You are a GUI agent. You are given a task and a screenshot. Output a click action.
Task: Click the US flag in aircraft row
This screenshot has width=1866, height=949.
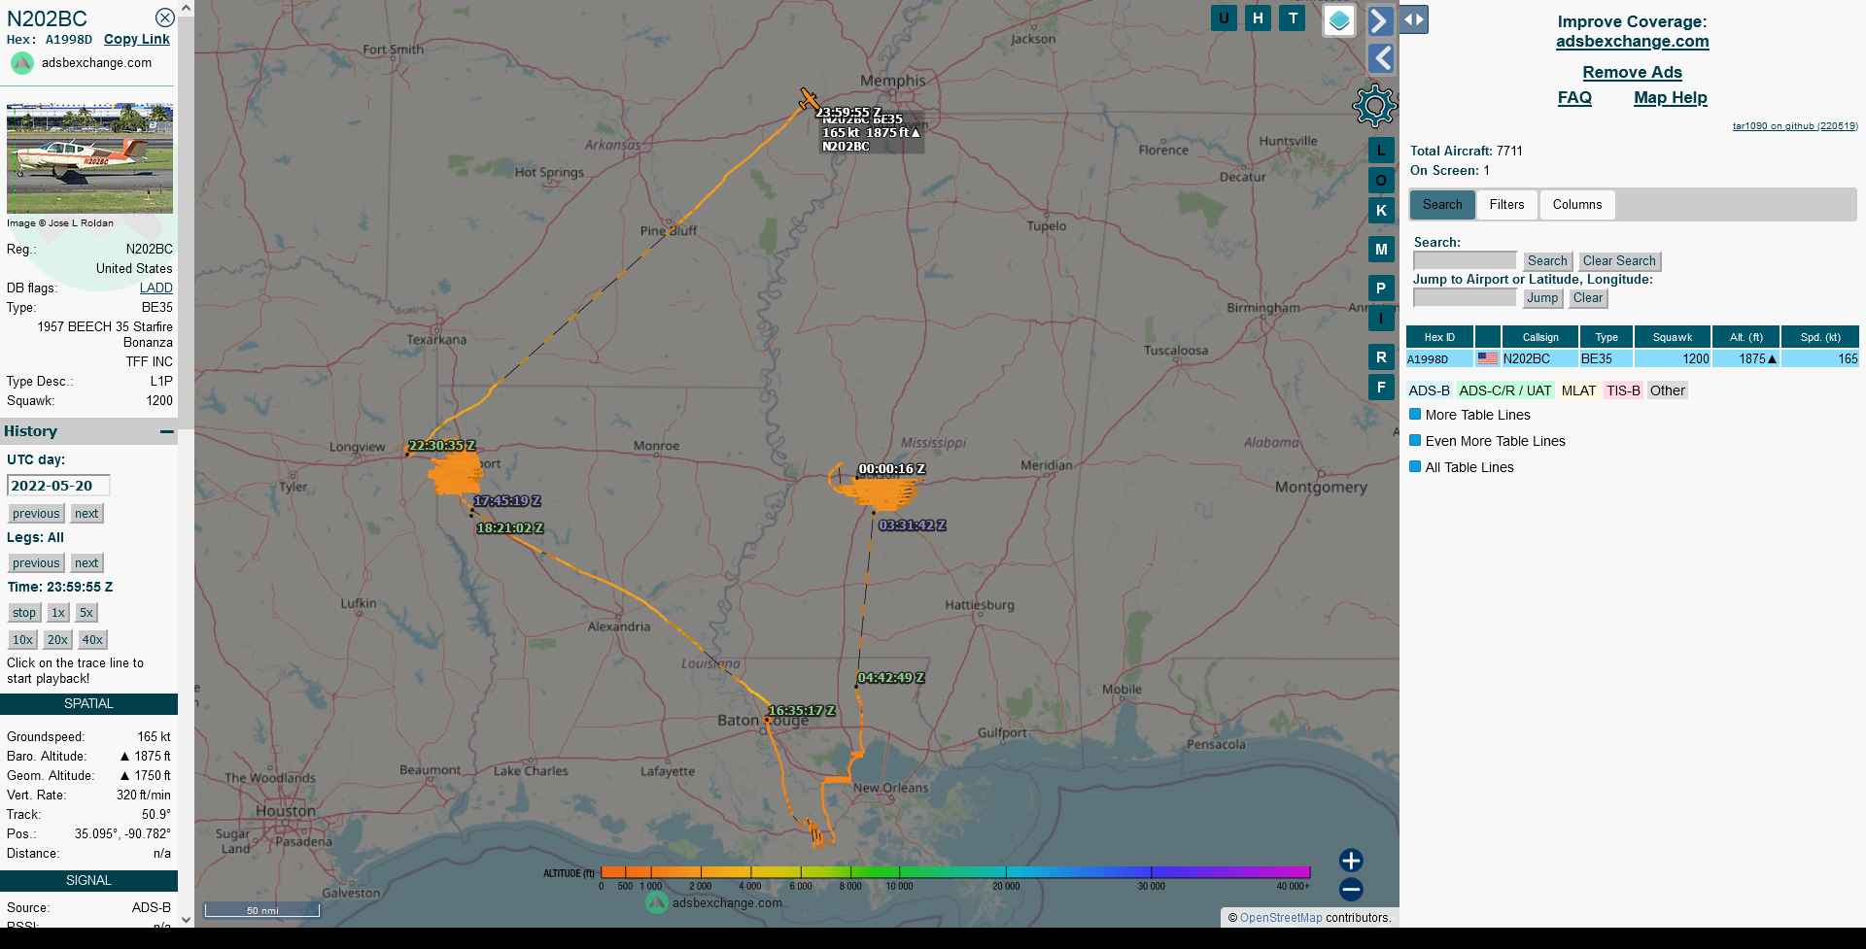point(1488,358)
